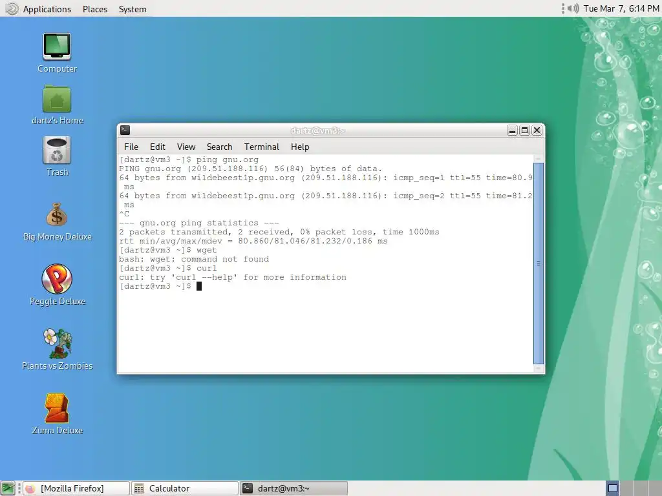Open the Terminal menu in the menu bar
This screenshot has height=496, width=662.
coord(262,147)
